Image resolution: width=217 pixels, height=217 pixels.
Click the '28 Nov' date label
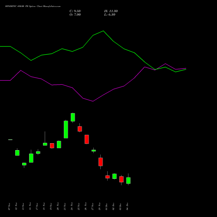click(x=99, y=206)
